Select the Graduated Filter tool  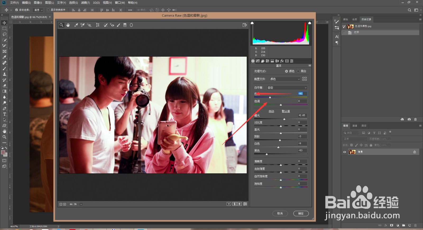tap(125, 25)
